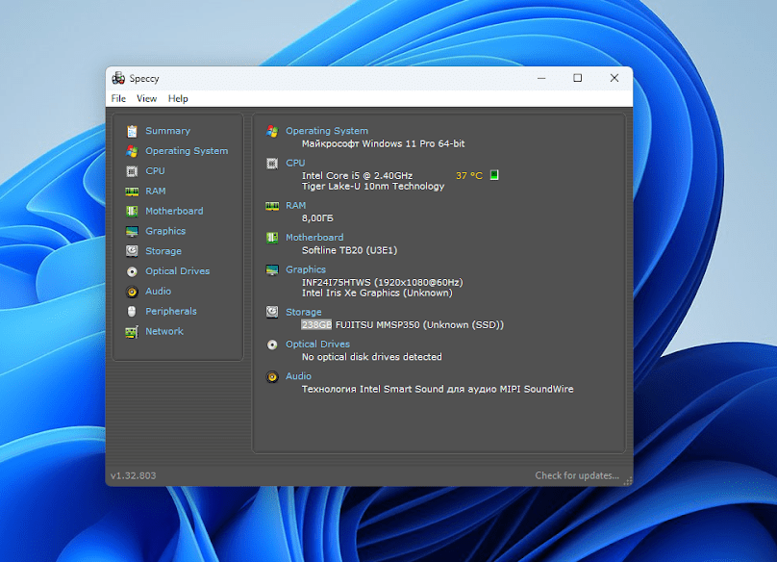This screenshot has width=777, height=562.
Task: Click the Storage heading in summary panel
Action: coord(303,312)
